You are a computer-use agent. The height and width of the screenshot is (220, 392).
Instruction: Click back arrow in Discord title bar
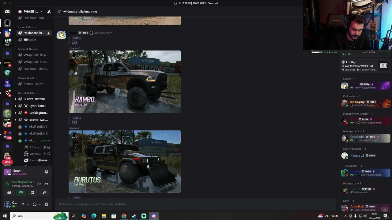[5, 3]
